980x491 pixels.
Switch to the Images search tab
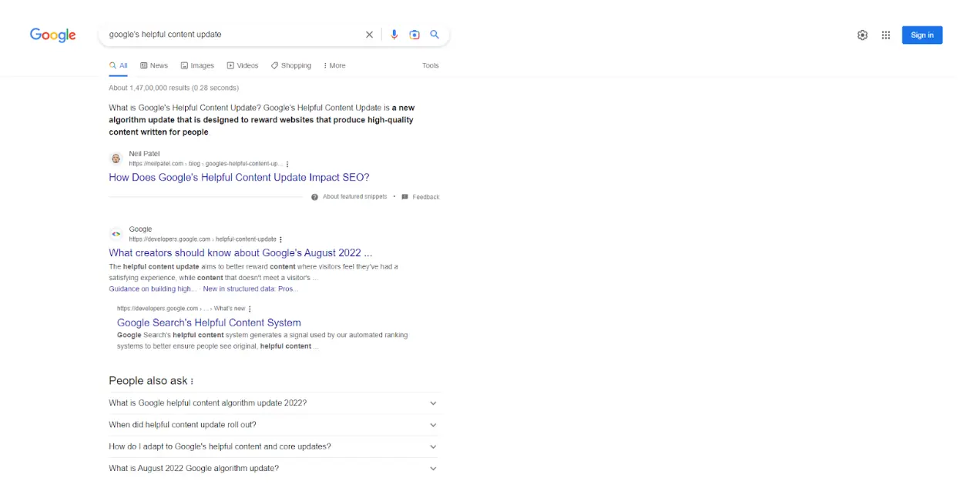click(196, 65)
